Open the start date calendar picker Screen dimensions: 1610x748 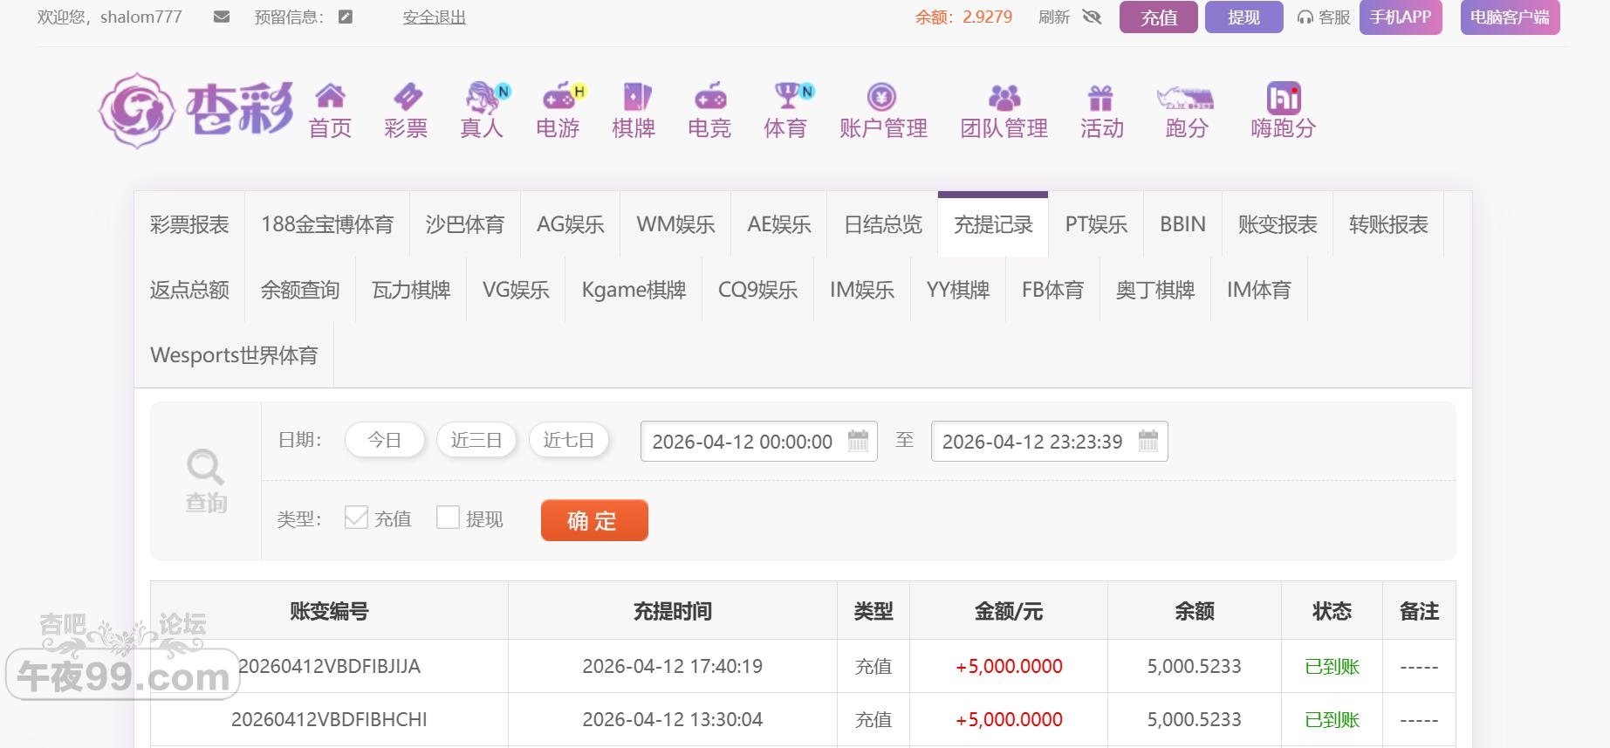858,441
